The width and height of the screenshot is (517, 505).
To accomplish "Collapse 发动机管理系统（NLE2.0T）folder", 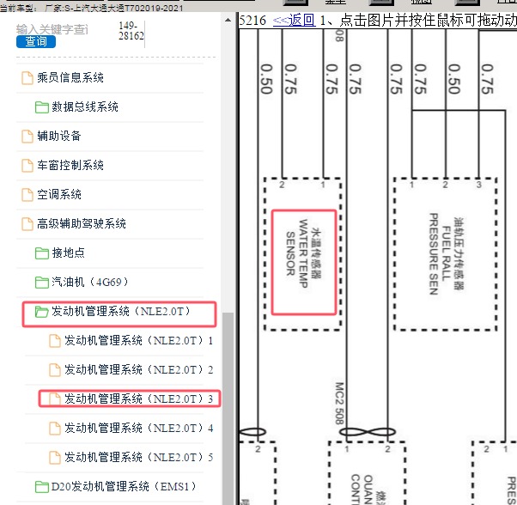I will pos(121,311).
